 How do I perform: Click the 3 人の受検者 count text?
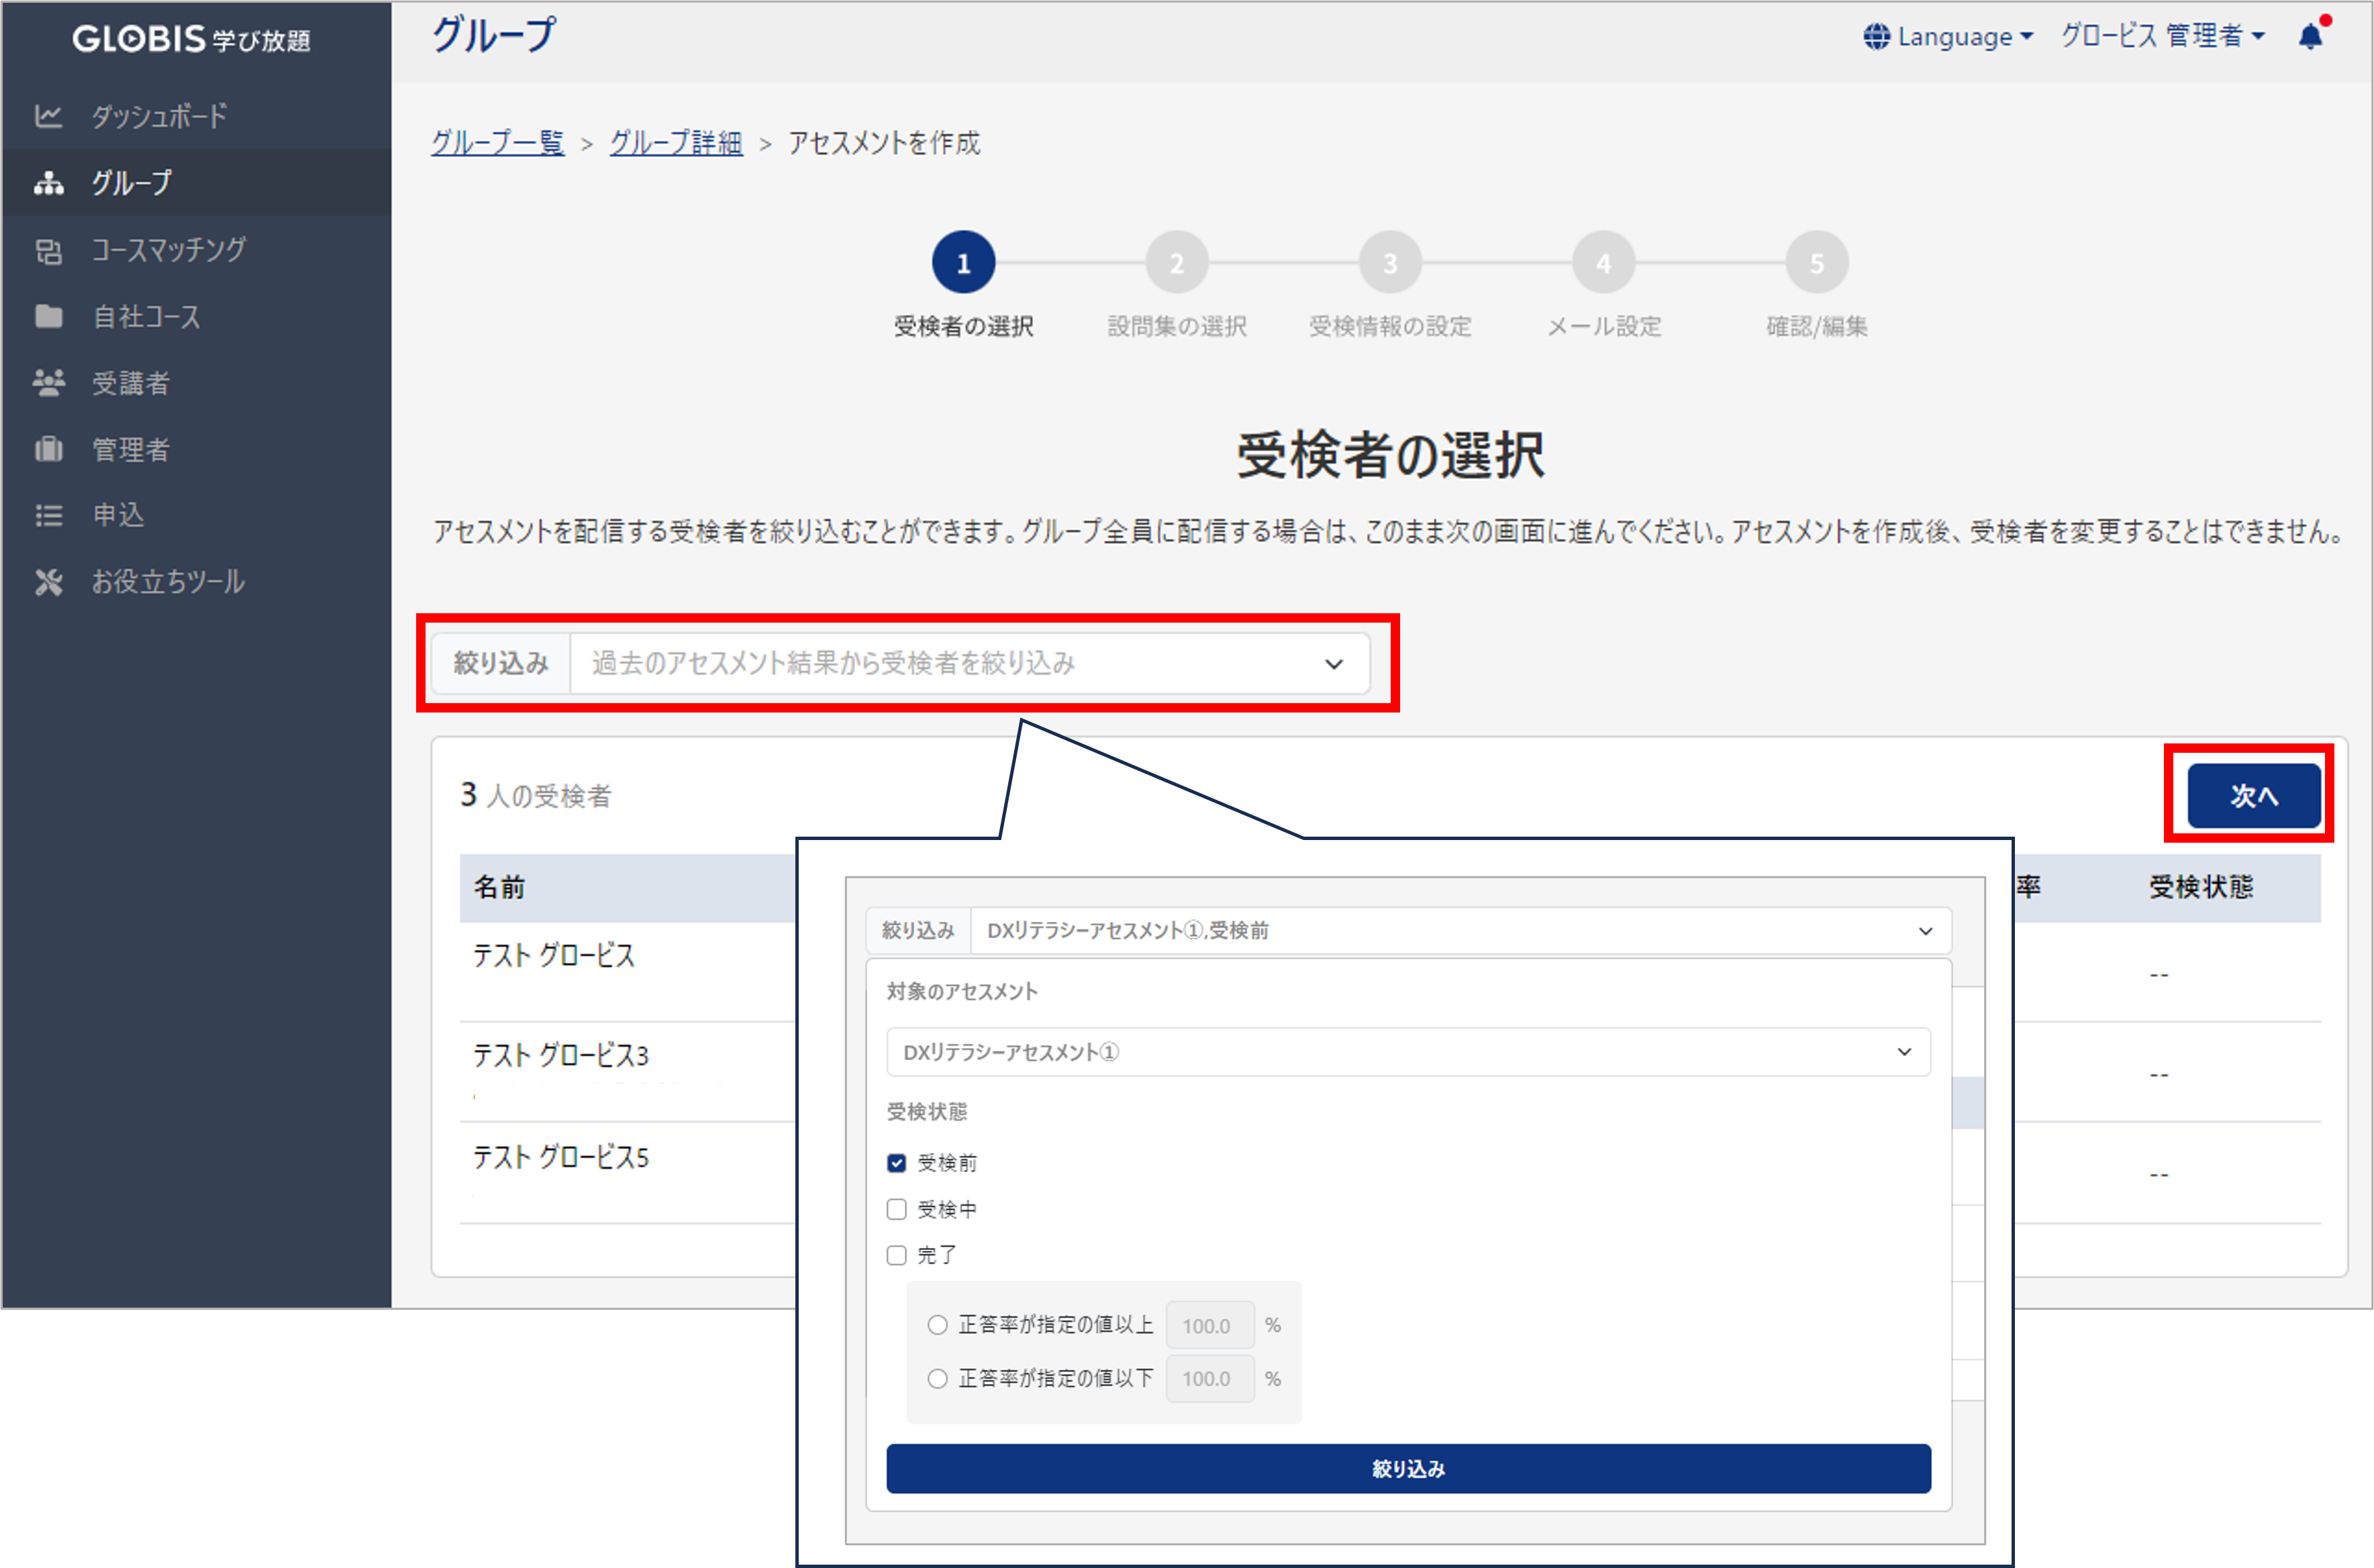tap(535, 795)
